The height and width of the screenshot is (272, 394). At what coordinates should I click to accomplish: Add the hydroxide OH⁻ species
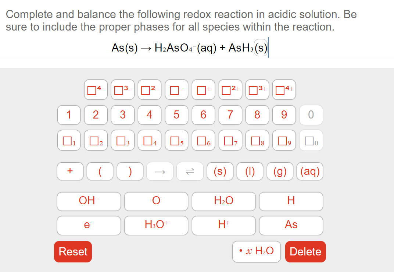tap(89, 201)
